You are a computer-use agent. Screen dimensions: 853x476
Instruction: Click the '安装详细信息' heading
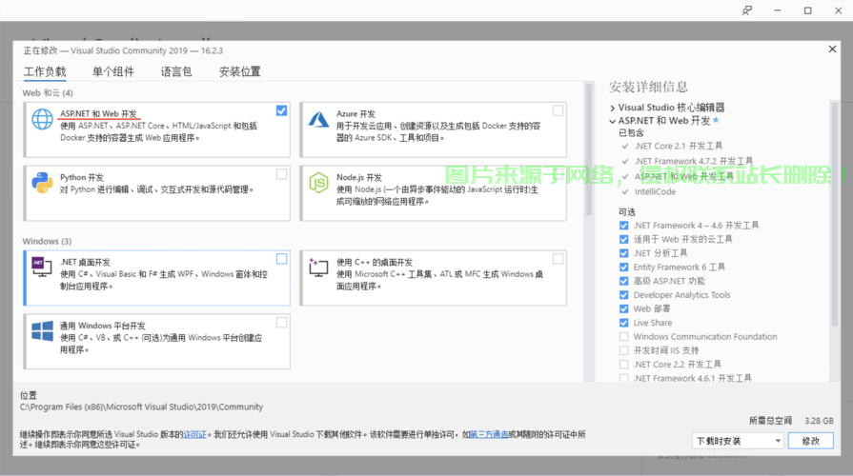(648, 87)
